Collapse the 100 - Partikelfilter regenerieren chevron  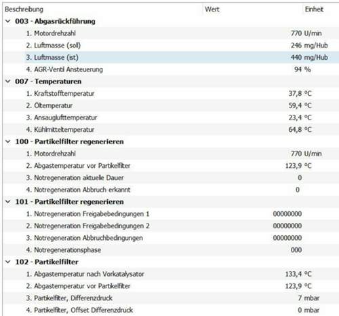(8, 141)
